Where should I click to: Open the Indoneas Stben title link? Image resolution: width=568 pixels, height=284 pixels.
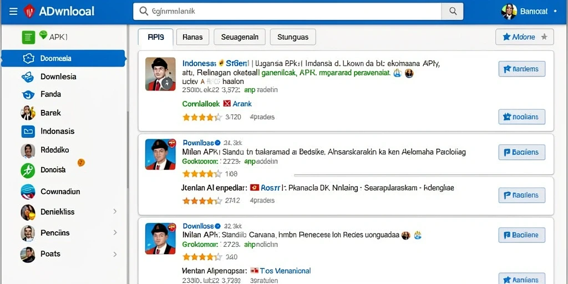(x=216, y=63)
